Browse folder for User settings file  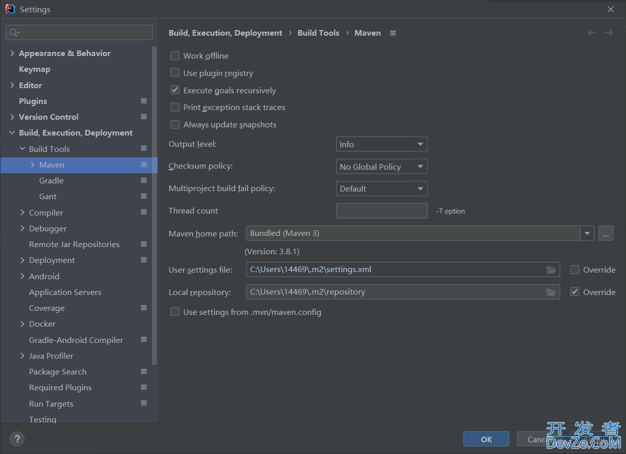point(551,270)
